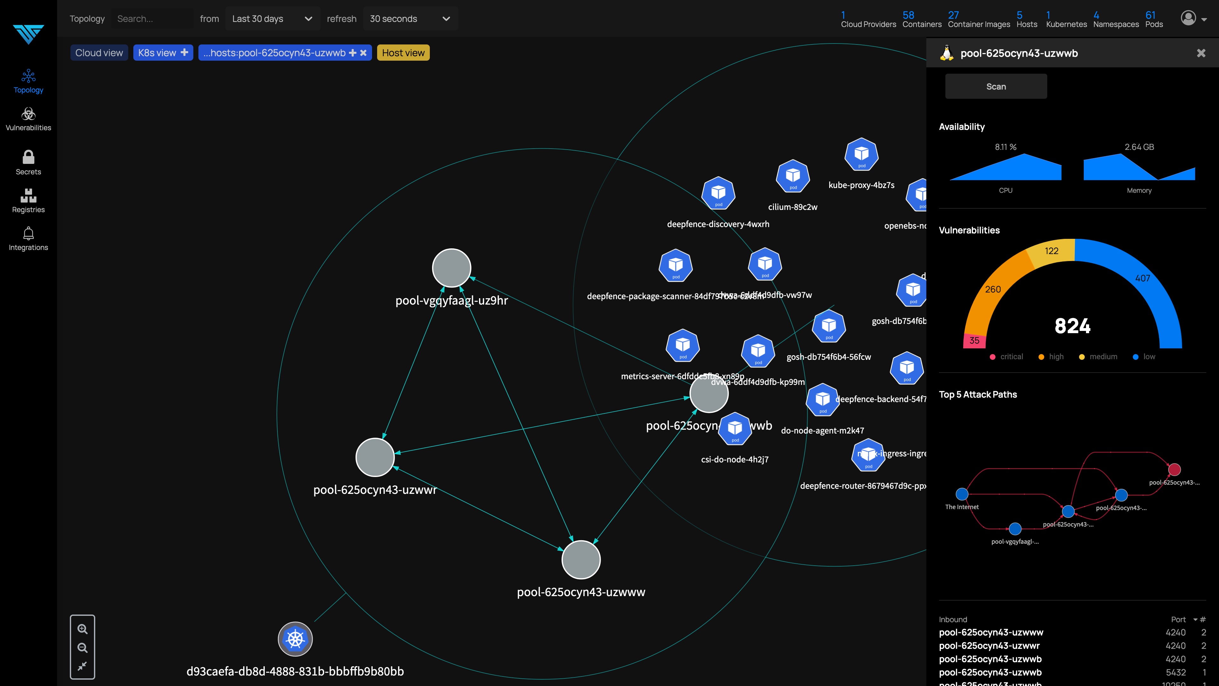
Task: Click the critical segment showing 35
Action: 974,340
